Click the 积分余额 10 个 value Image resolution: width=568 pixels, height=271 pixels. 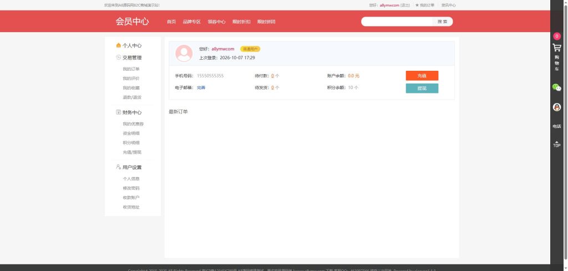coord(353,87)
